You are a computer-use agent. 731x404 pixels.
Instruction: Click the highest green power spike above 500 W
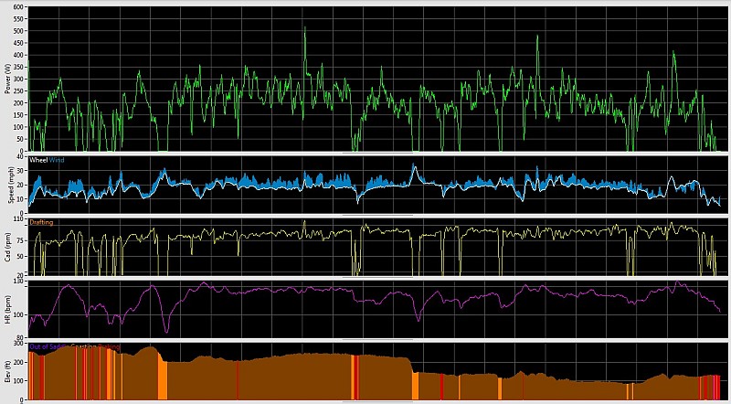[x=305, y=28]
